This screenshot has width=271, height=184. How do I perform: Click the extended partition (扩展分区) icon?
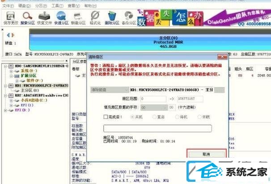17,76
